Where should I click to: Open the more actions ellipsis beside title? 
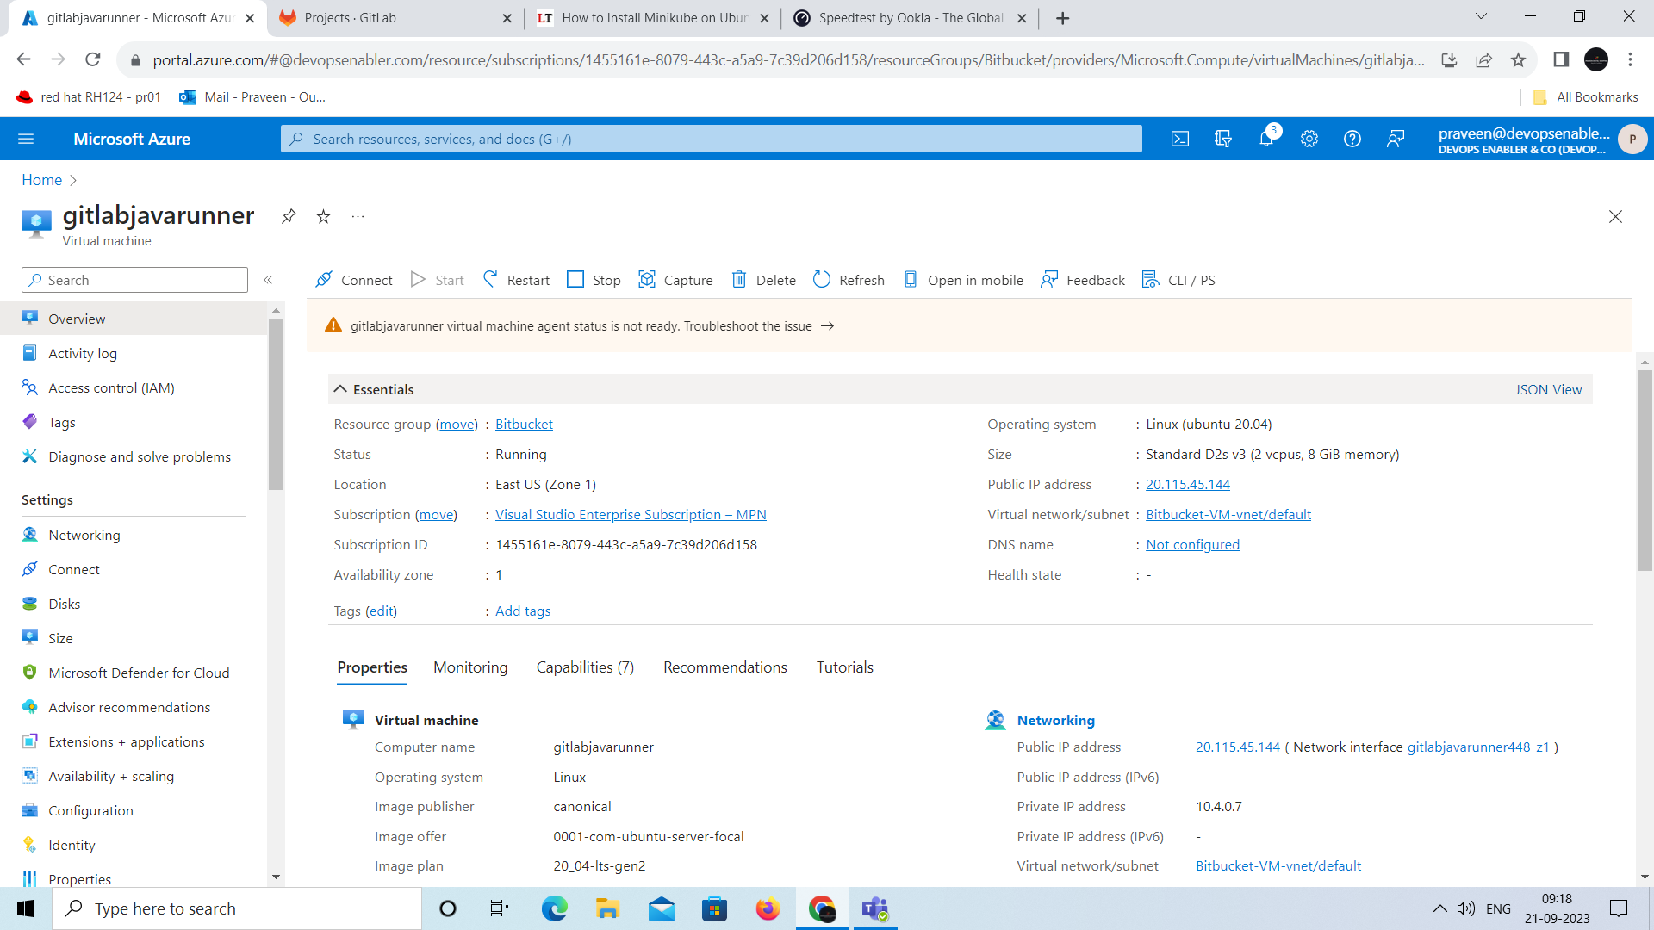click(x=358, y=216)
